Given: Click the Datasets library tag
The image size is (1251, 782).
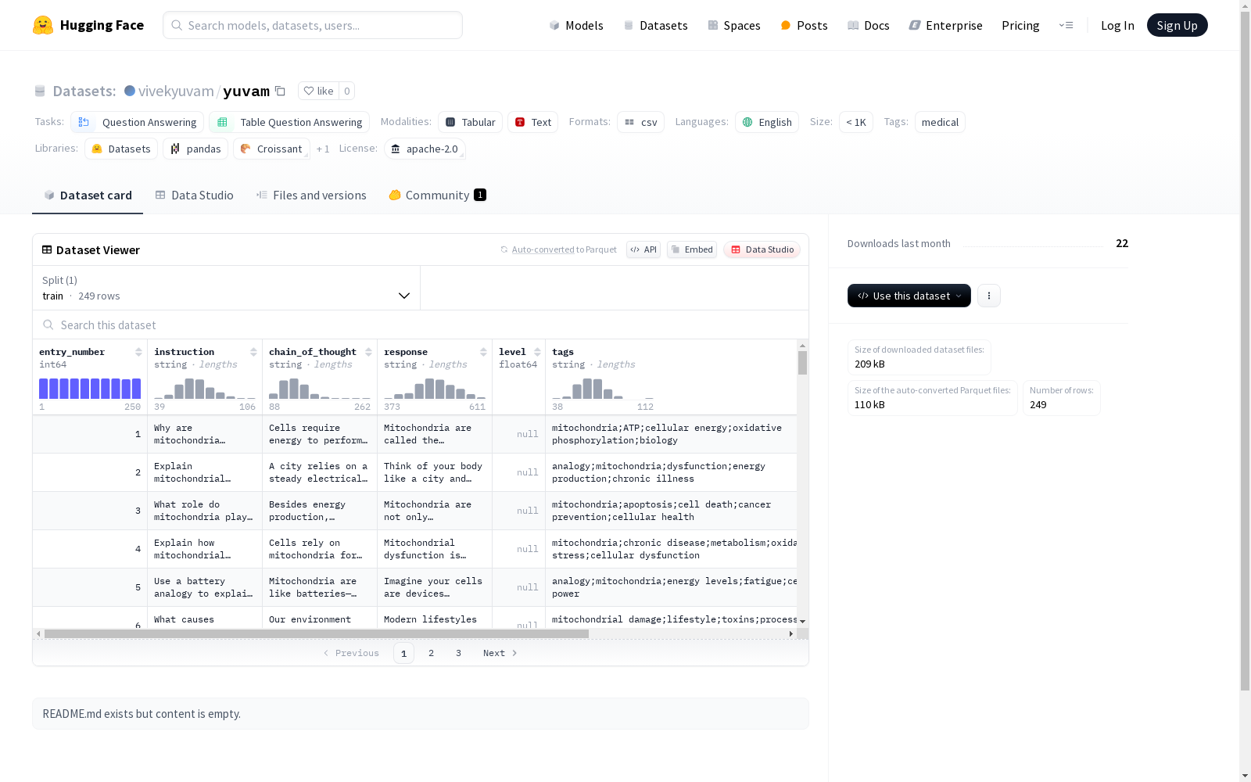Looking at the screenshot, I should [121, 149].
